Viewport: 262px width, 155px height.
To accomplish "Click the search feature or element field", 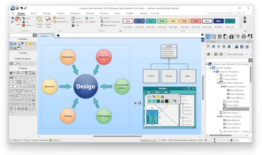I will click(229, 13).
